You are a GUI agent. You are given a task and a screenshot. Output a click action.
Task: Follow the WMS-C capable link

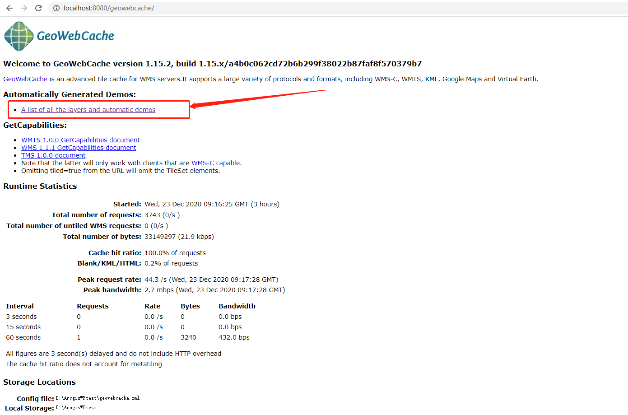click(215, 163)
